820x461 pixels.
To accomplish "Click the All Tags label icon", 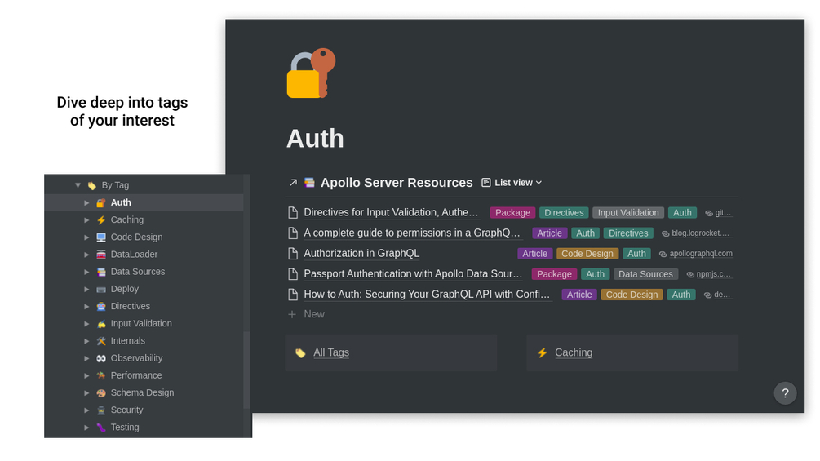I will click(x=300, y=352).
